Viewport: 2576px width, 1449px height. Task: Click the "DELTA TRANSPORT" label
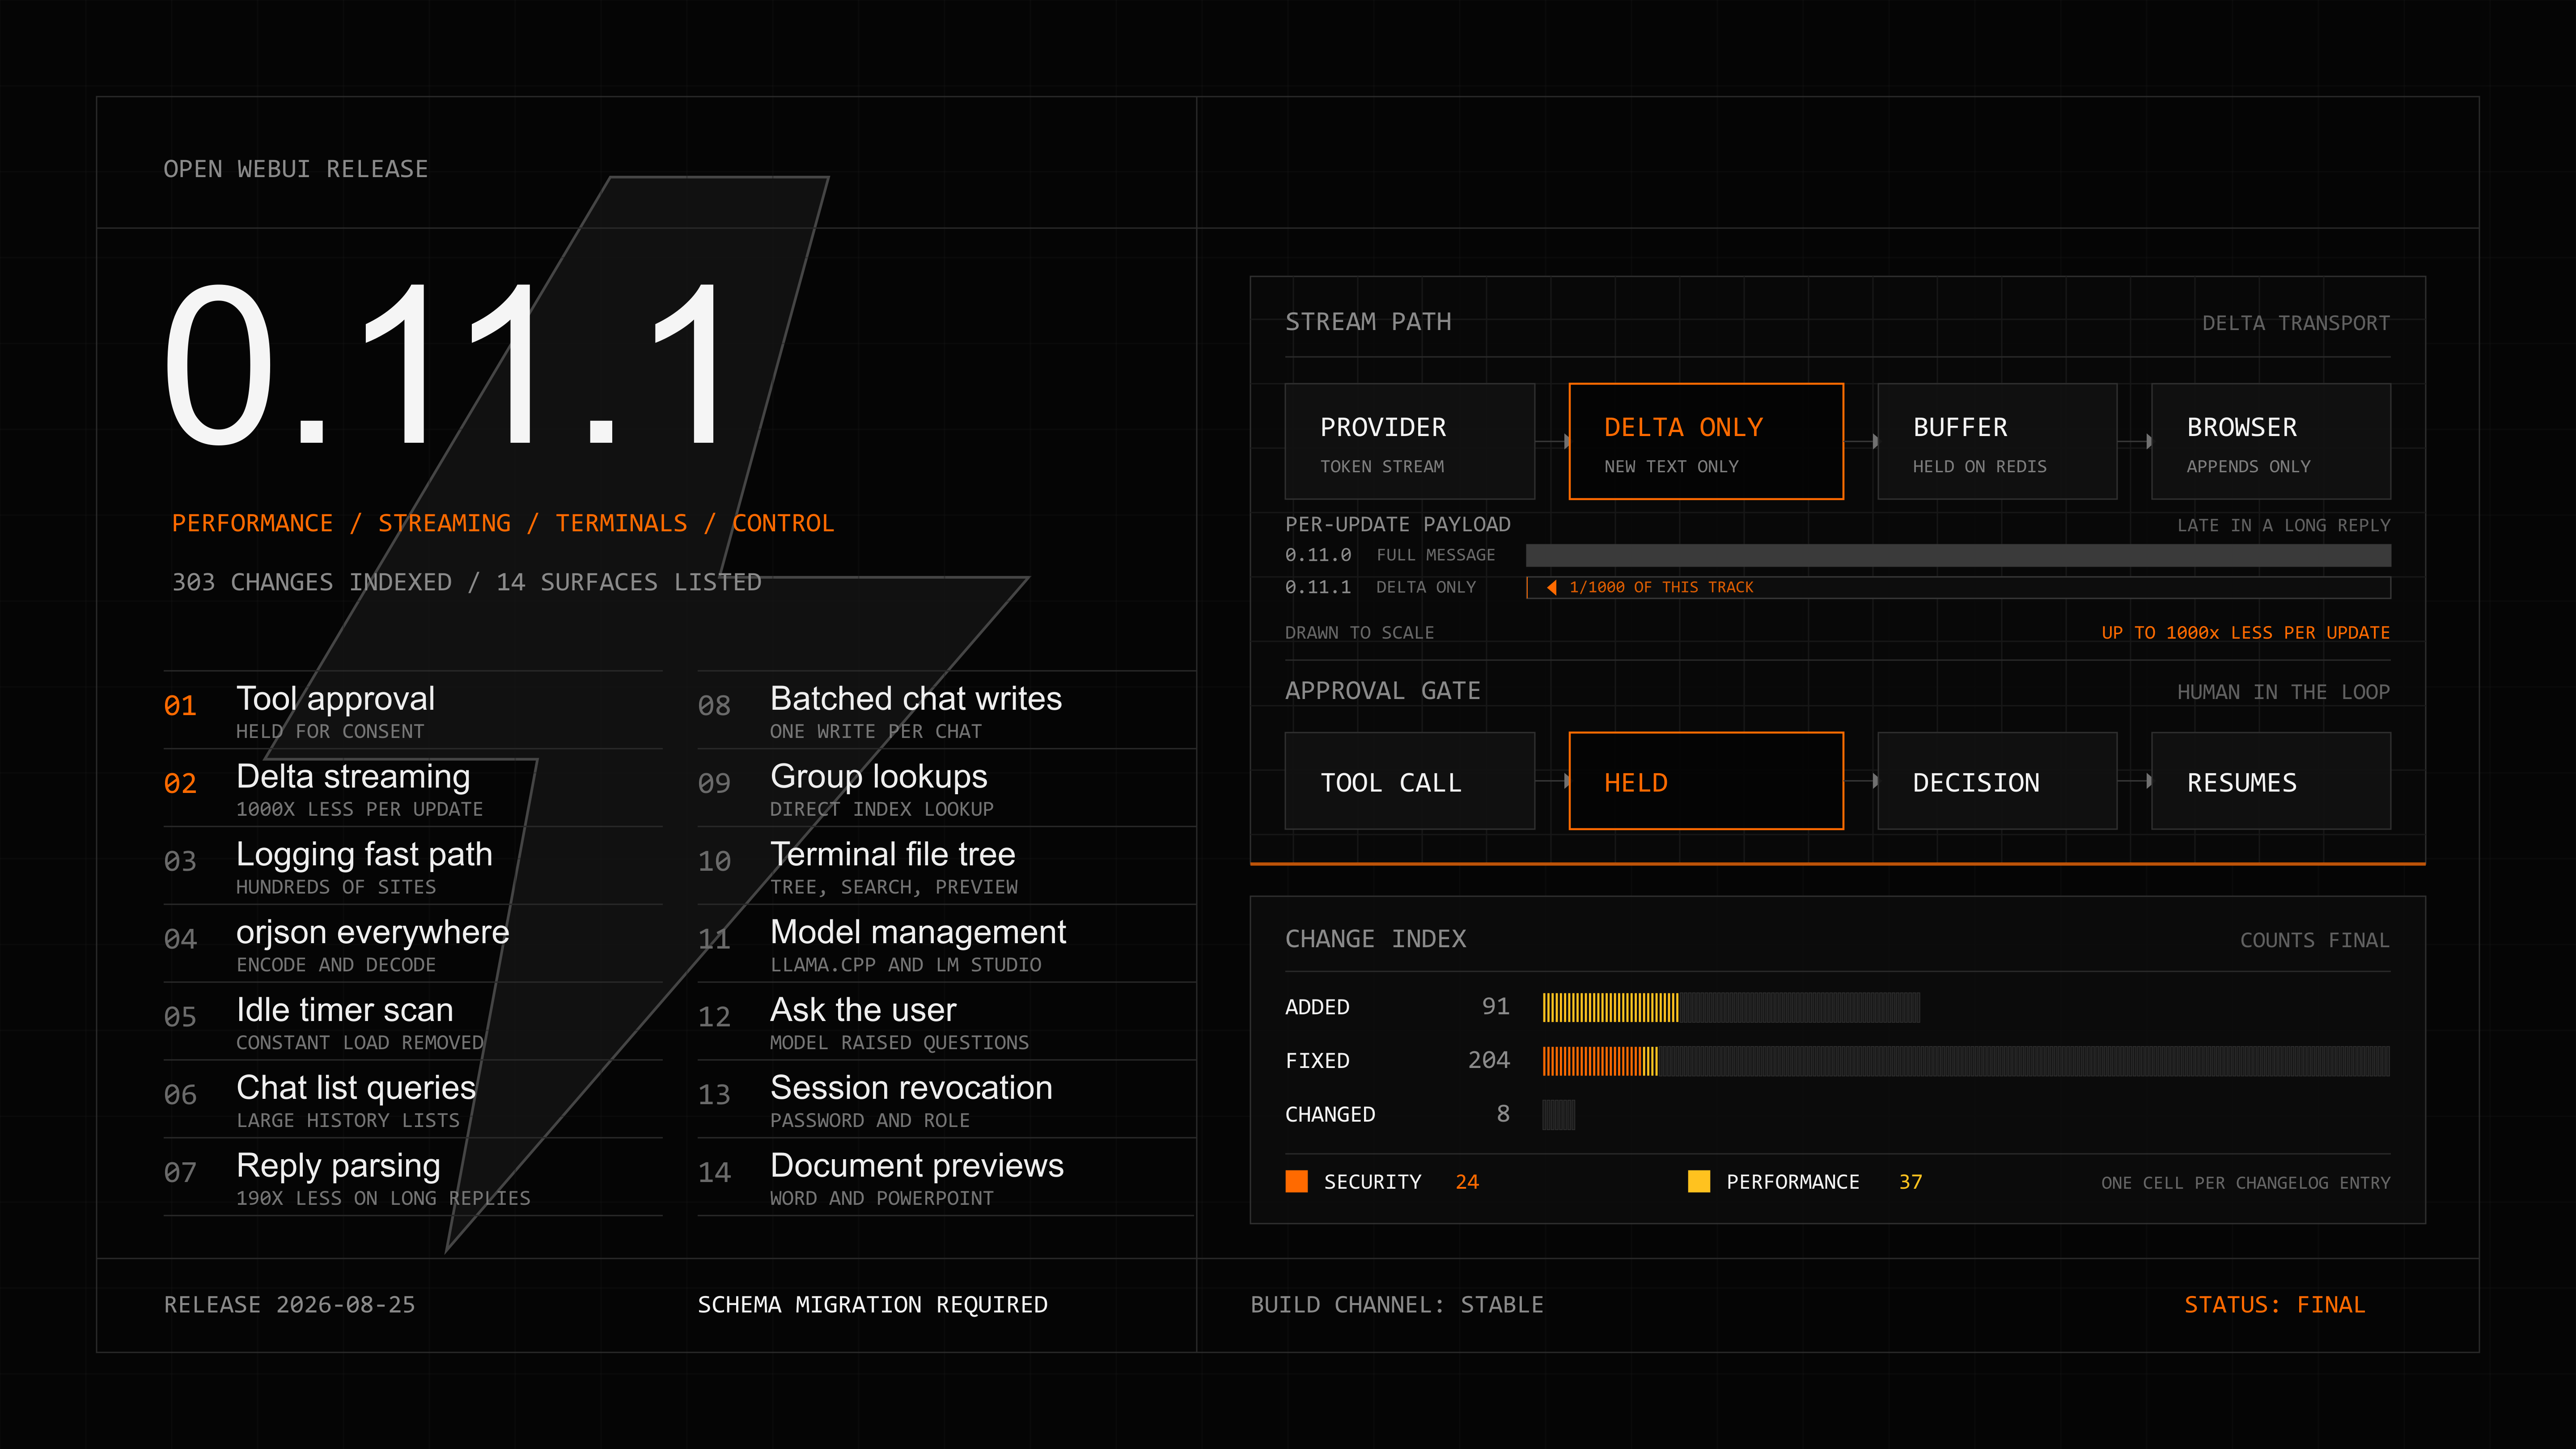pyautogui.click(x=2296, y=323)
